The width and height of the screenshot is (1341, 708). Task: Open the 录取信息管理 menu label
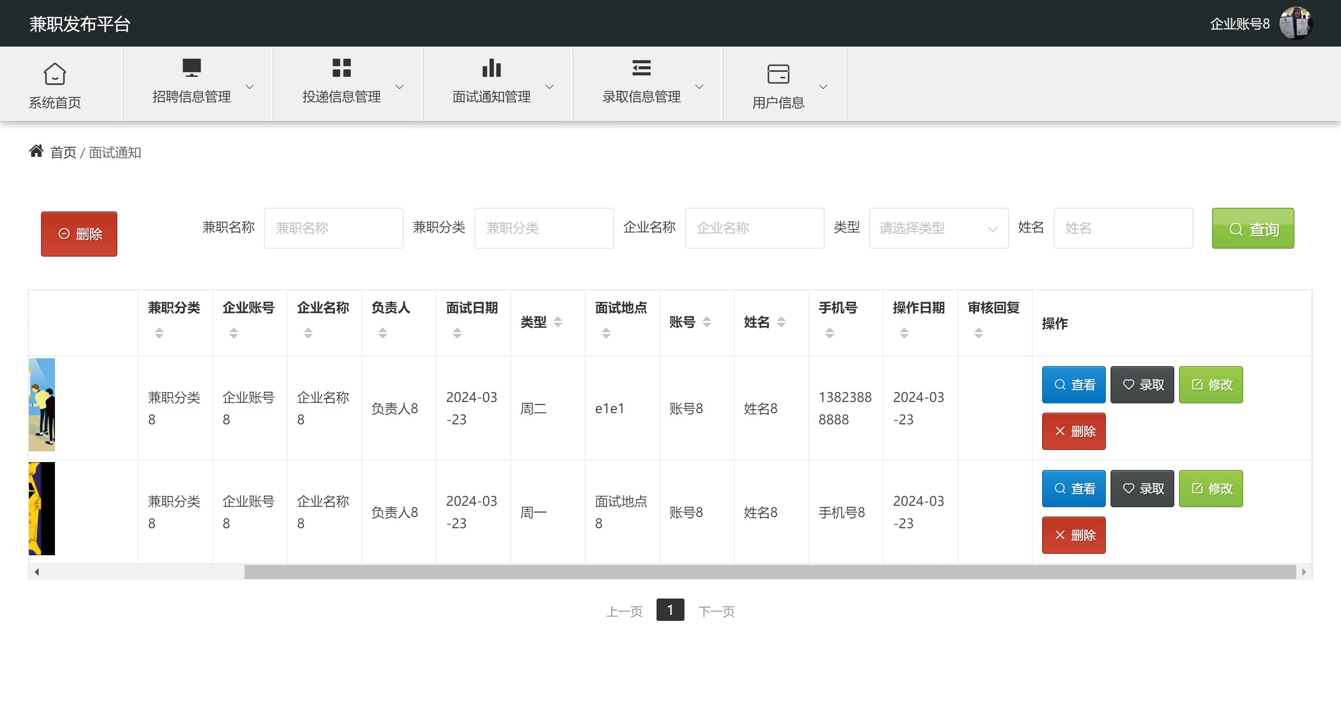[641, 97]
